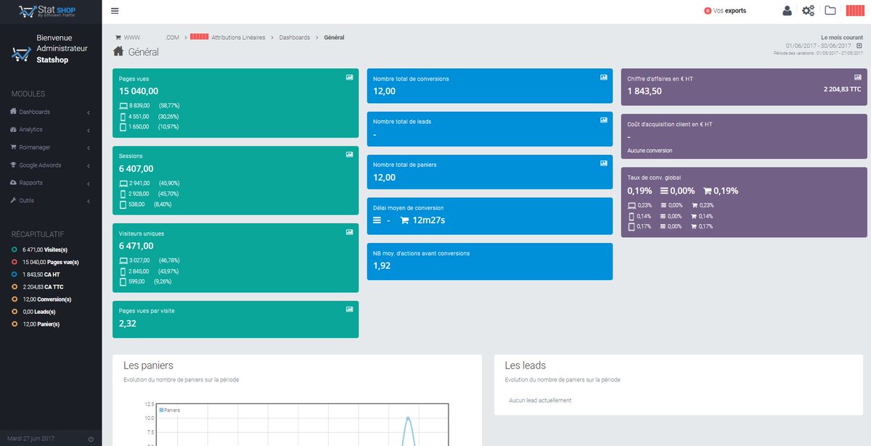Click Dashboards in the breadcrumb

[x=295, y=37]
